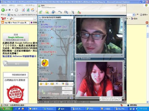Viewport: 149px width, 111px height.
Task: Open the font color icon
Action: tap(63, 84)
